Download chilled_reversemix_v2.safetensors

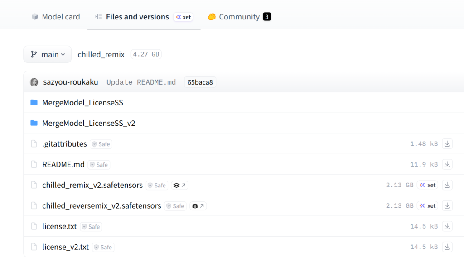tap(447, 206)
